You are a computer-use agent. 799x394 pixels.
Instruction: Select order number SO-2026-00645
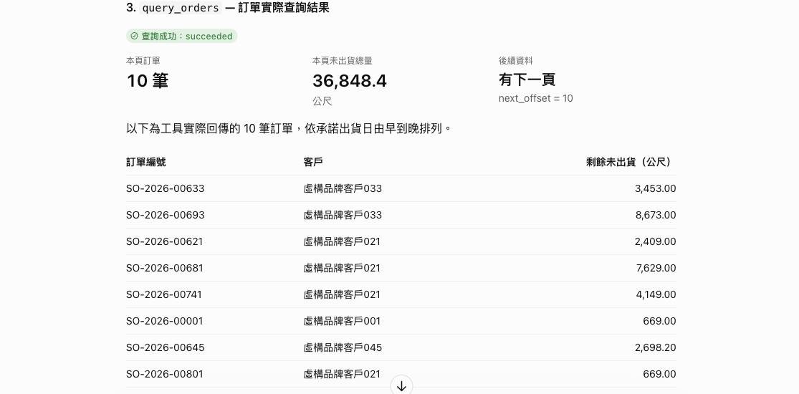tap(165, 347)
